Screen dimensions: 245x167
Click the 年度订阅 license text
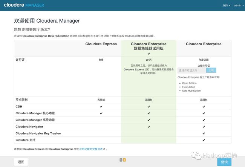click(204, 60)
